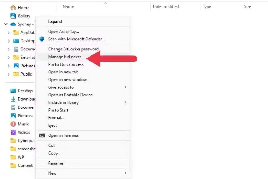
Task: Open the Gallery icon in navigation pane
Action: (x=13, y=16)
